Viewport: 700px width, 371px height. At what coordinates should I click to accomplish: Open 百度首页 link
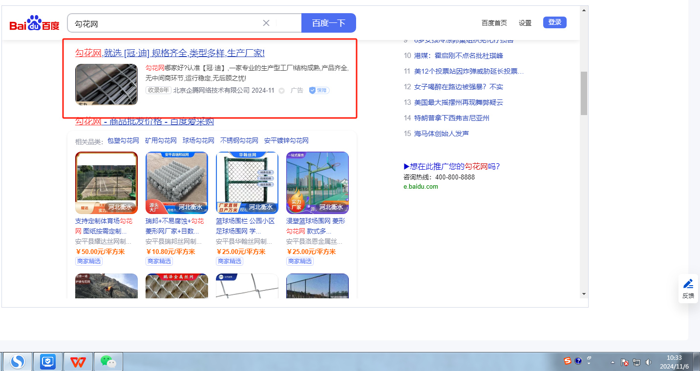[494, 23]
